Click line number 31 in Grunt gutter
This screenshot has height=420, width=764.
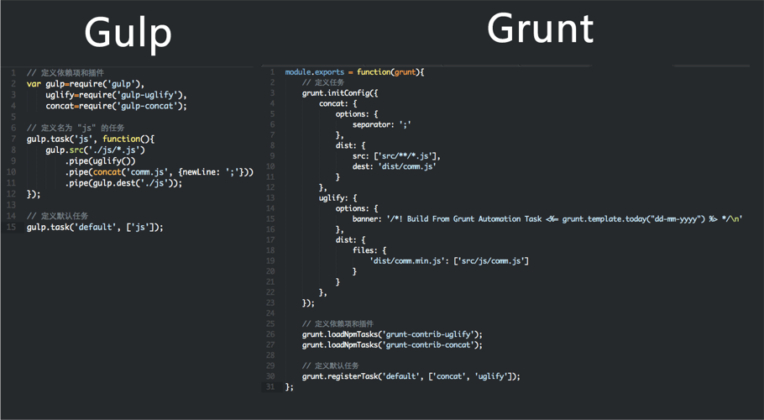[x=270, y=387]
